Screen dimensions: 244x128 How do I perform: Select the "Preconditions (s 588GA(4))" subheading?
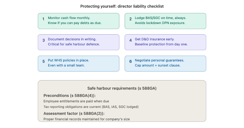pos(70,96)
